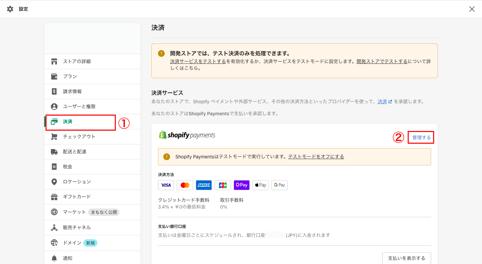Viewport: 482px width, 264px height.
Task: Click the 決済サービスをテストする link
Action: point(198,61)
